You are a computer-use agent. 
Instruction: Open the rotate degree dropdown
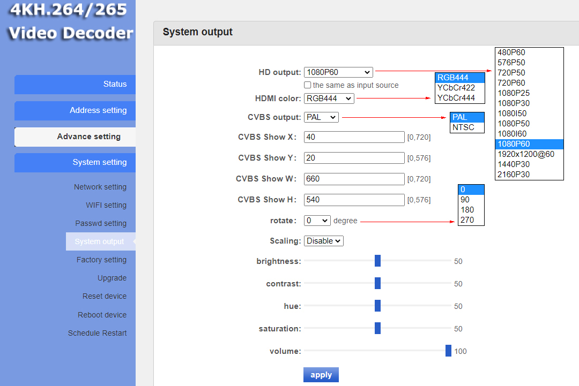(x=317, y=221)
